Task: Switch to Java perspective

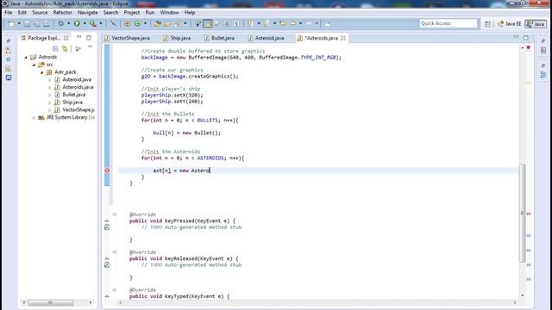Action: (x=535, y=24)
